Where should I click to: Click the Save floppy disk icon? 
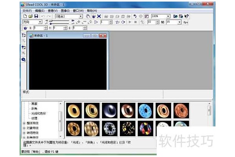pos(36,16)
